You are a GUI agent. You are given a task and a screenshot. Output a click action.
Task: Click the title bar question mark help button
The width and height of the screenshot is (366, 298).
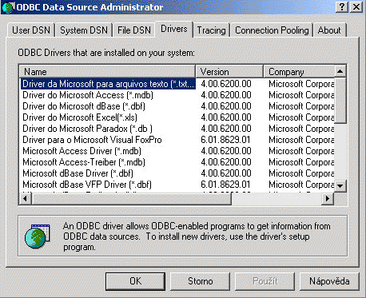(342, 7)
